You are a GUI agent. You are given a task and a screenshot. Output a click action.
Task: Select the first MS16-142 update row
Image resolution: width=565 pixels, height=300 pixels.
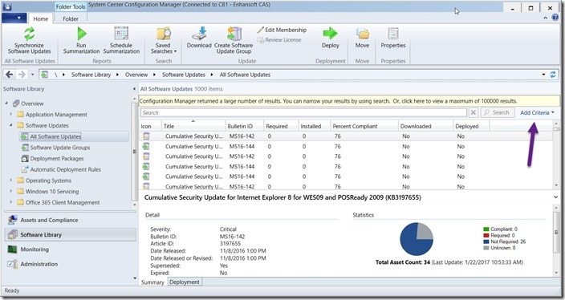pos(346,136)
